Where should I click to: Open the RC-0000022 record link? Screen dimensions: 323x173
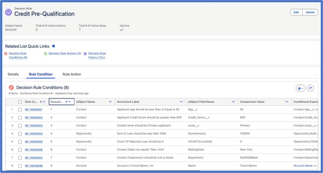pos(34,158)
